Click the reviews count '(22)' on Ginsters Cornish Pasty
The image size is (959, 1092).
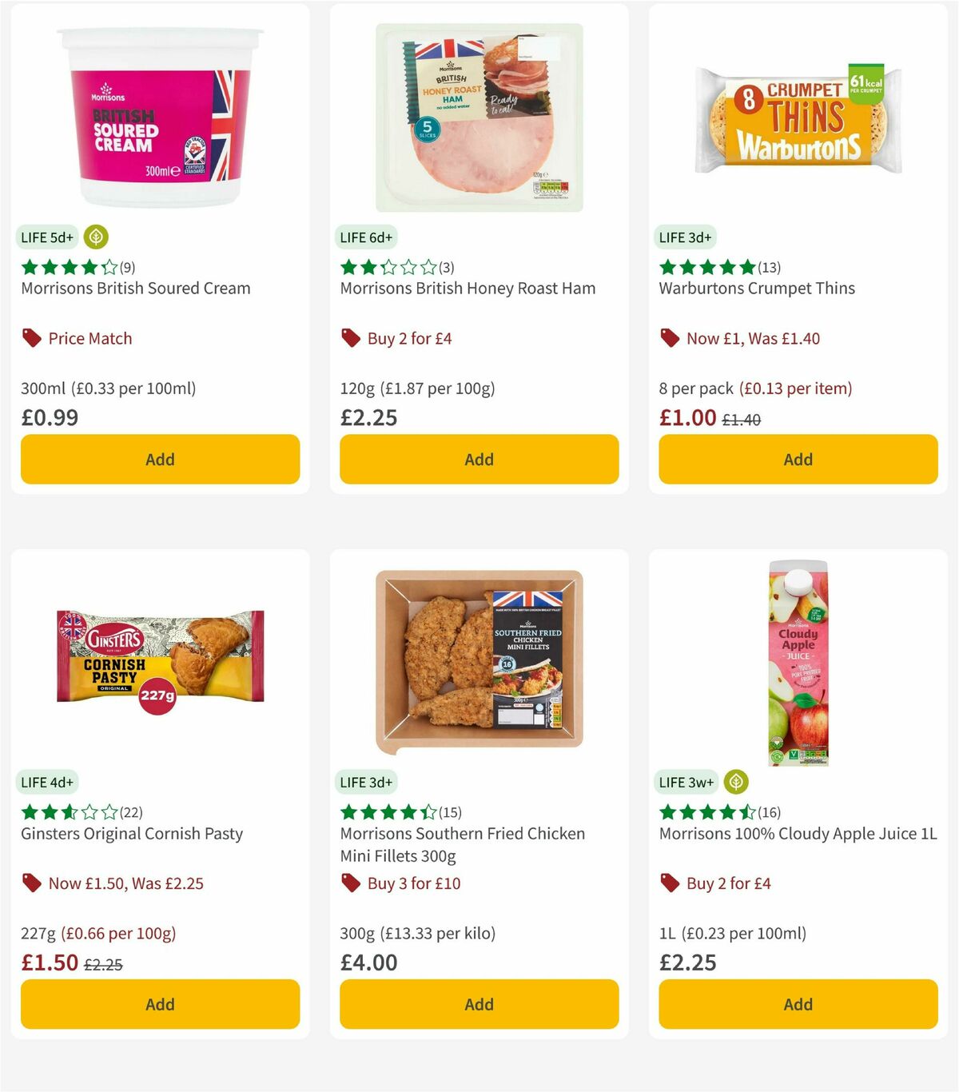pyautogui.click(x=130, y=812)
